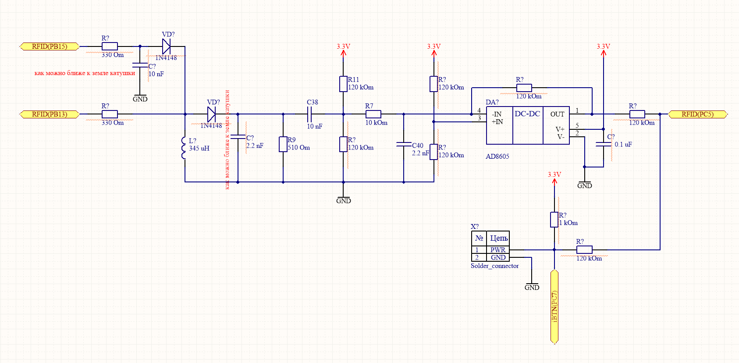Select the RFID(PB15) port label
The width and height of the screenshot is (739, 363).
(50, 46)
